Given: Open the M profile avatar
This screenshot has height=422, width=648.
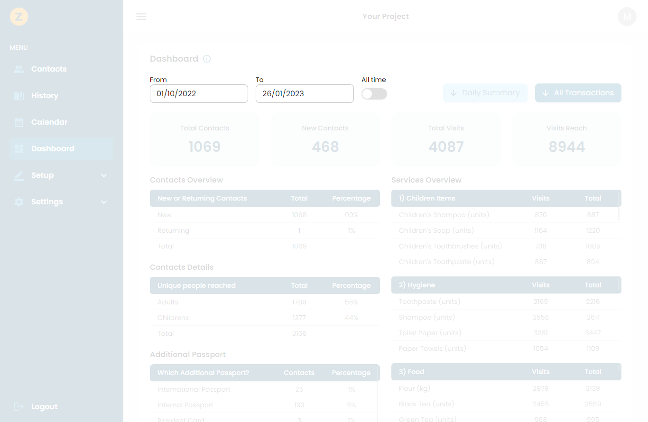Looking at the screenshot, I should tap(627, 17).
